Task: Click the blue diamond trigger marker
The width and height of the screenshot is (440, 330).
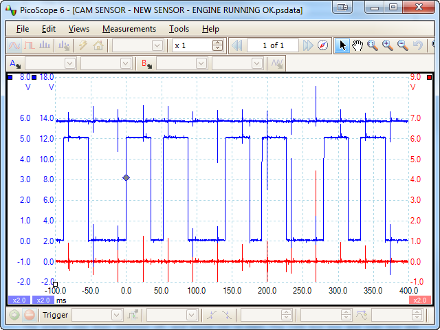Action: click(126, 178)
